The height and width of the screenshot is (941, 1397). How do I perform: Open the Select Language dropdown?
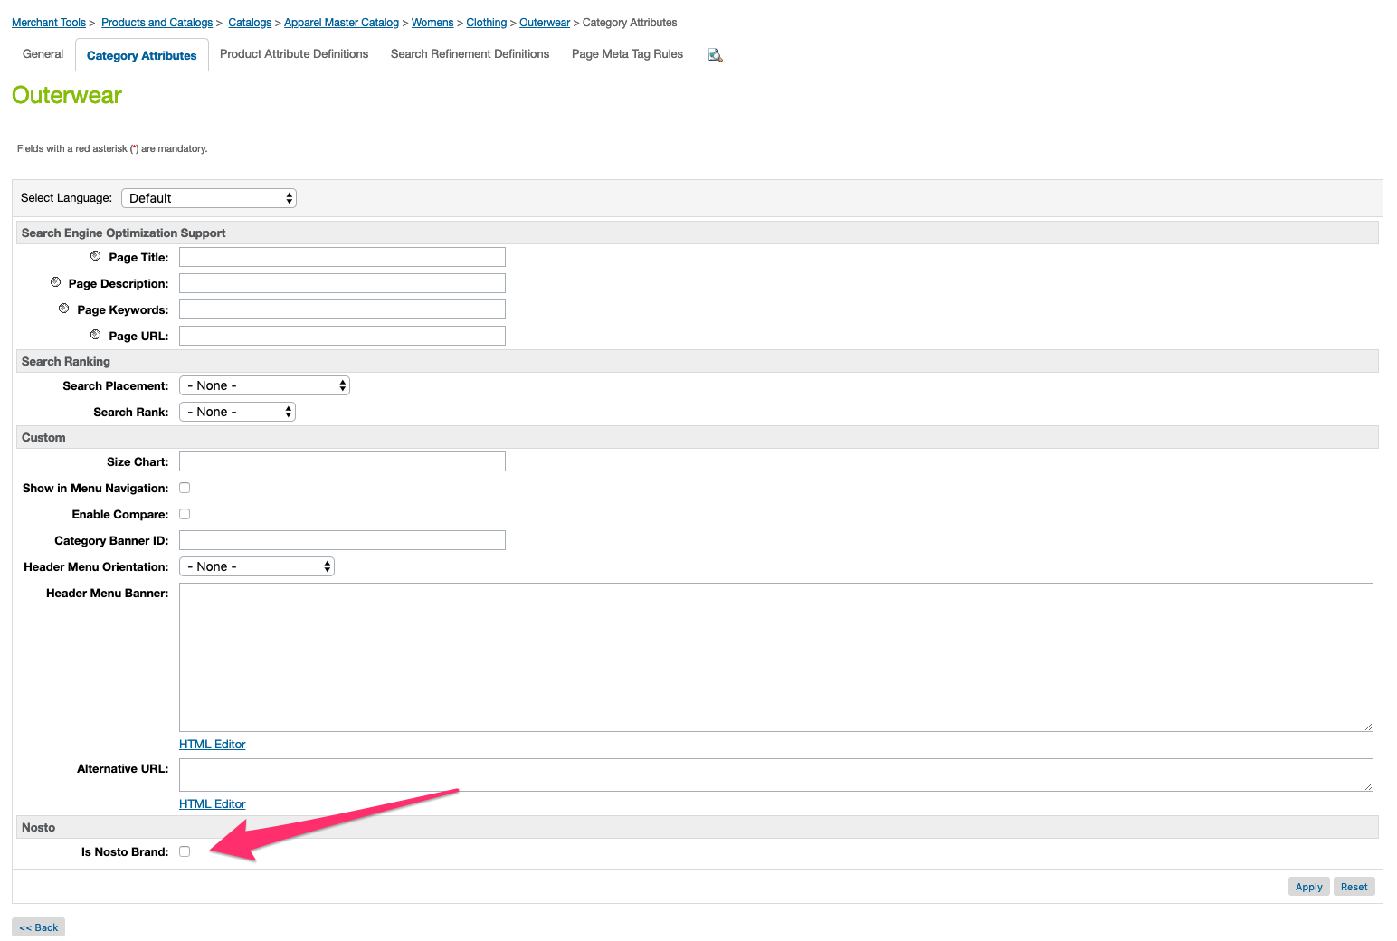coord(209,198)
